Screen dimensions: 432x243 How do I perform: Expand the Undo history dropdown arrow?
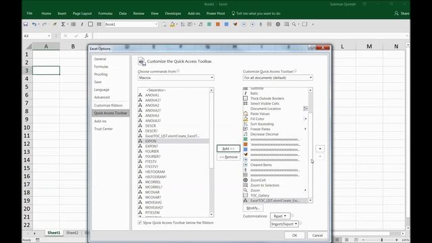click(38, 24)
